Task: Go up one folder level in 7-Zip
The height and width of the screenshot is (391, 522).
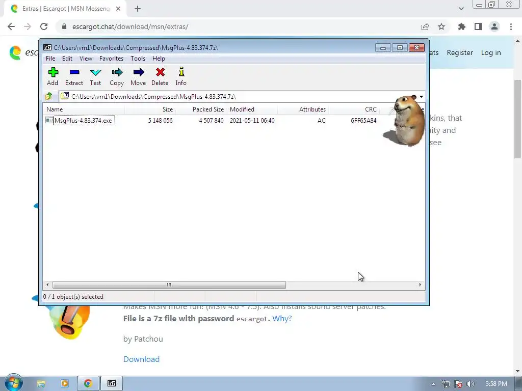Action: tap(49, 96)
